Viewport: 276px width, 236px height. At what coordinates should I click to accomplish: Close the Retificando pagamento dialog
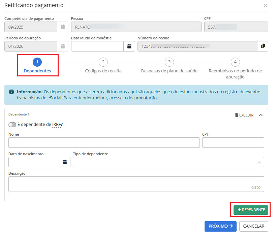[x=266, y=6]
